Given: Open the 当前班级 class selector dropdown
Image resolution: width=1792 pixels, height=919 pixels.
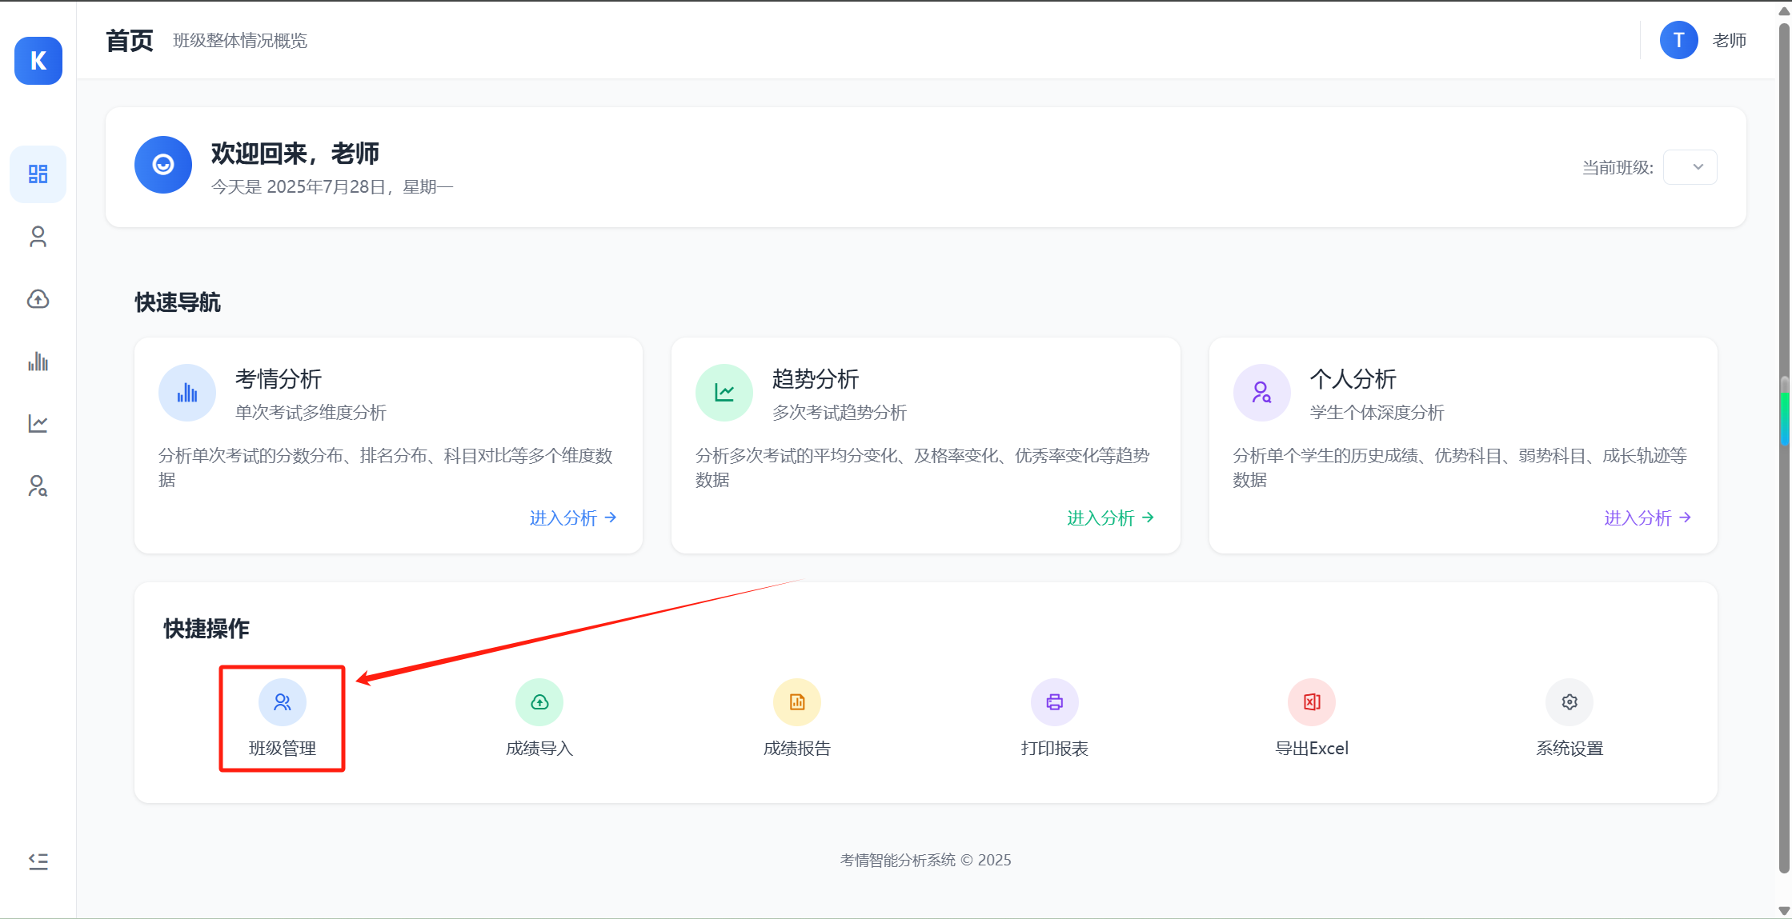Looking at the screenshot, I should coord(1690,167).
